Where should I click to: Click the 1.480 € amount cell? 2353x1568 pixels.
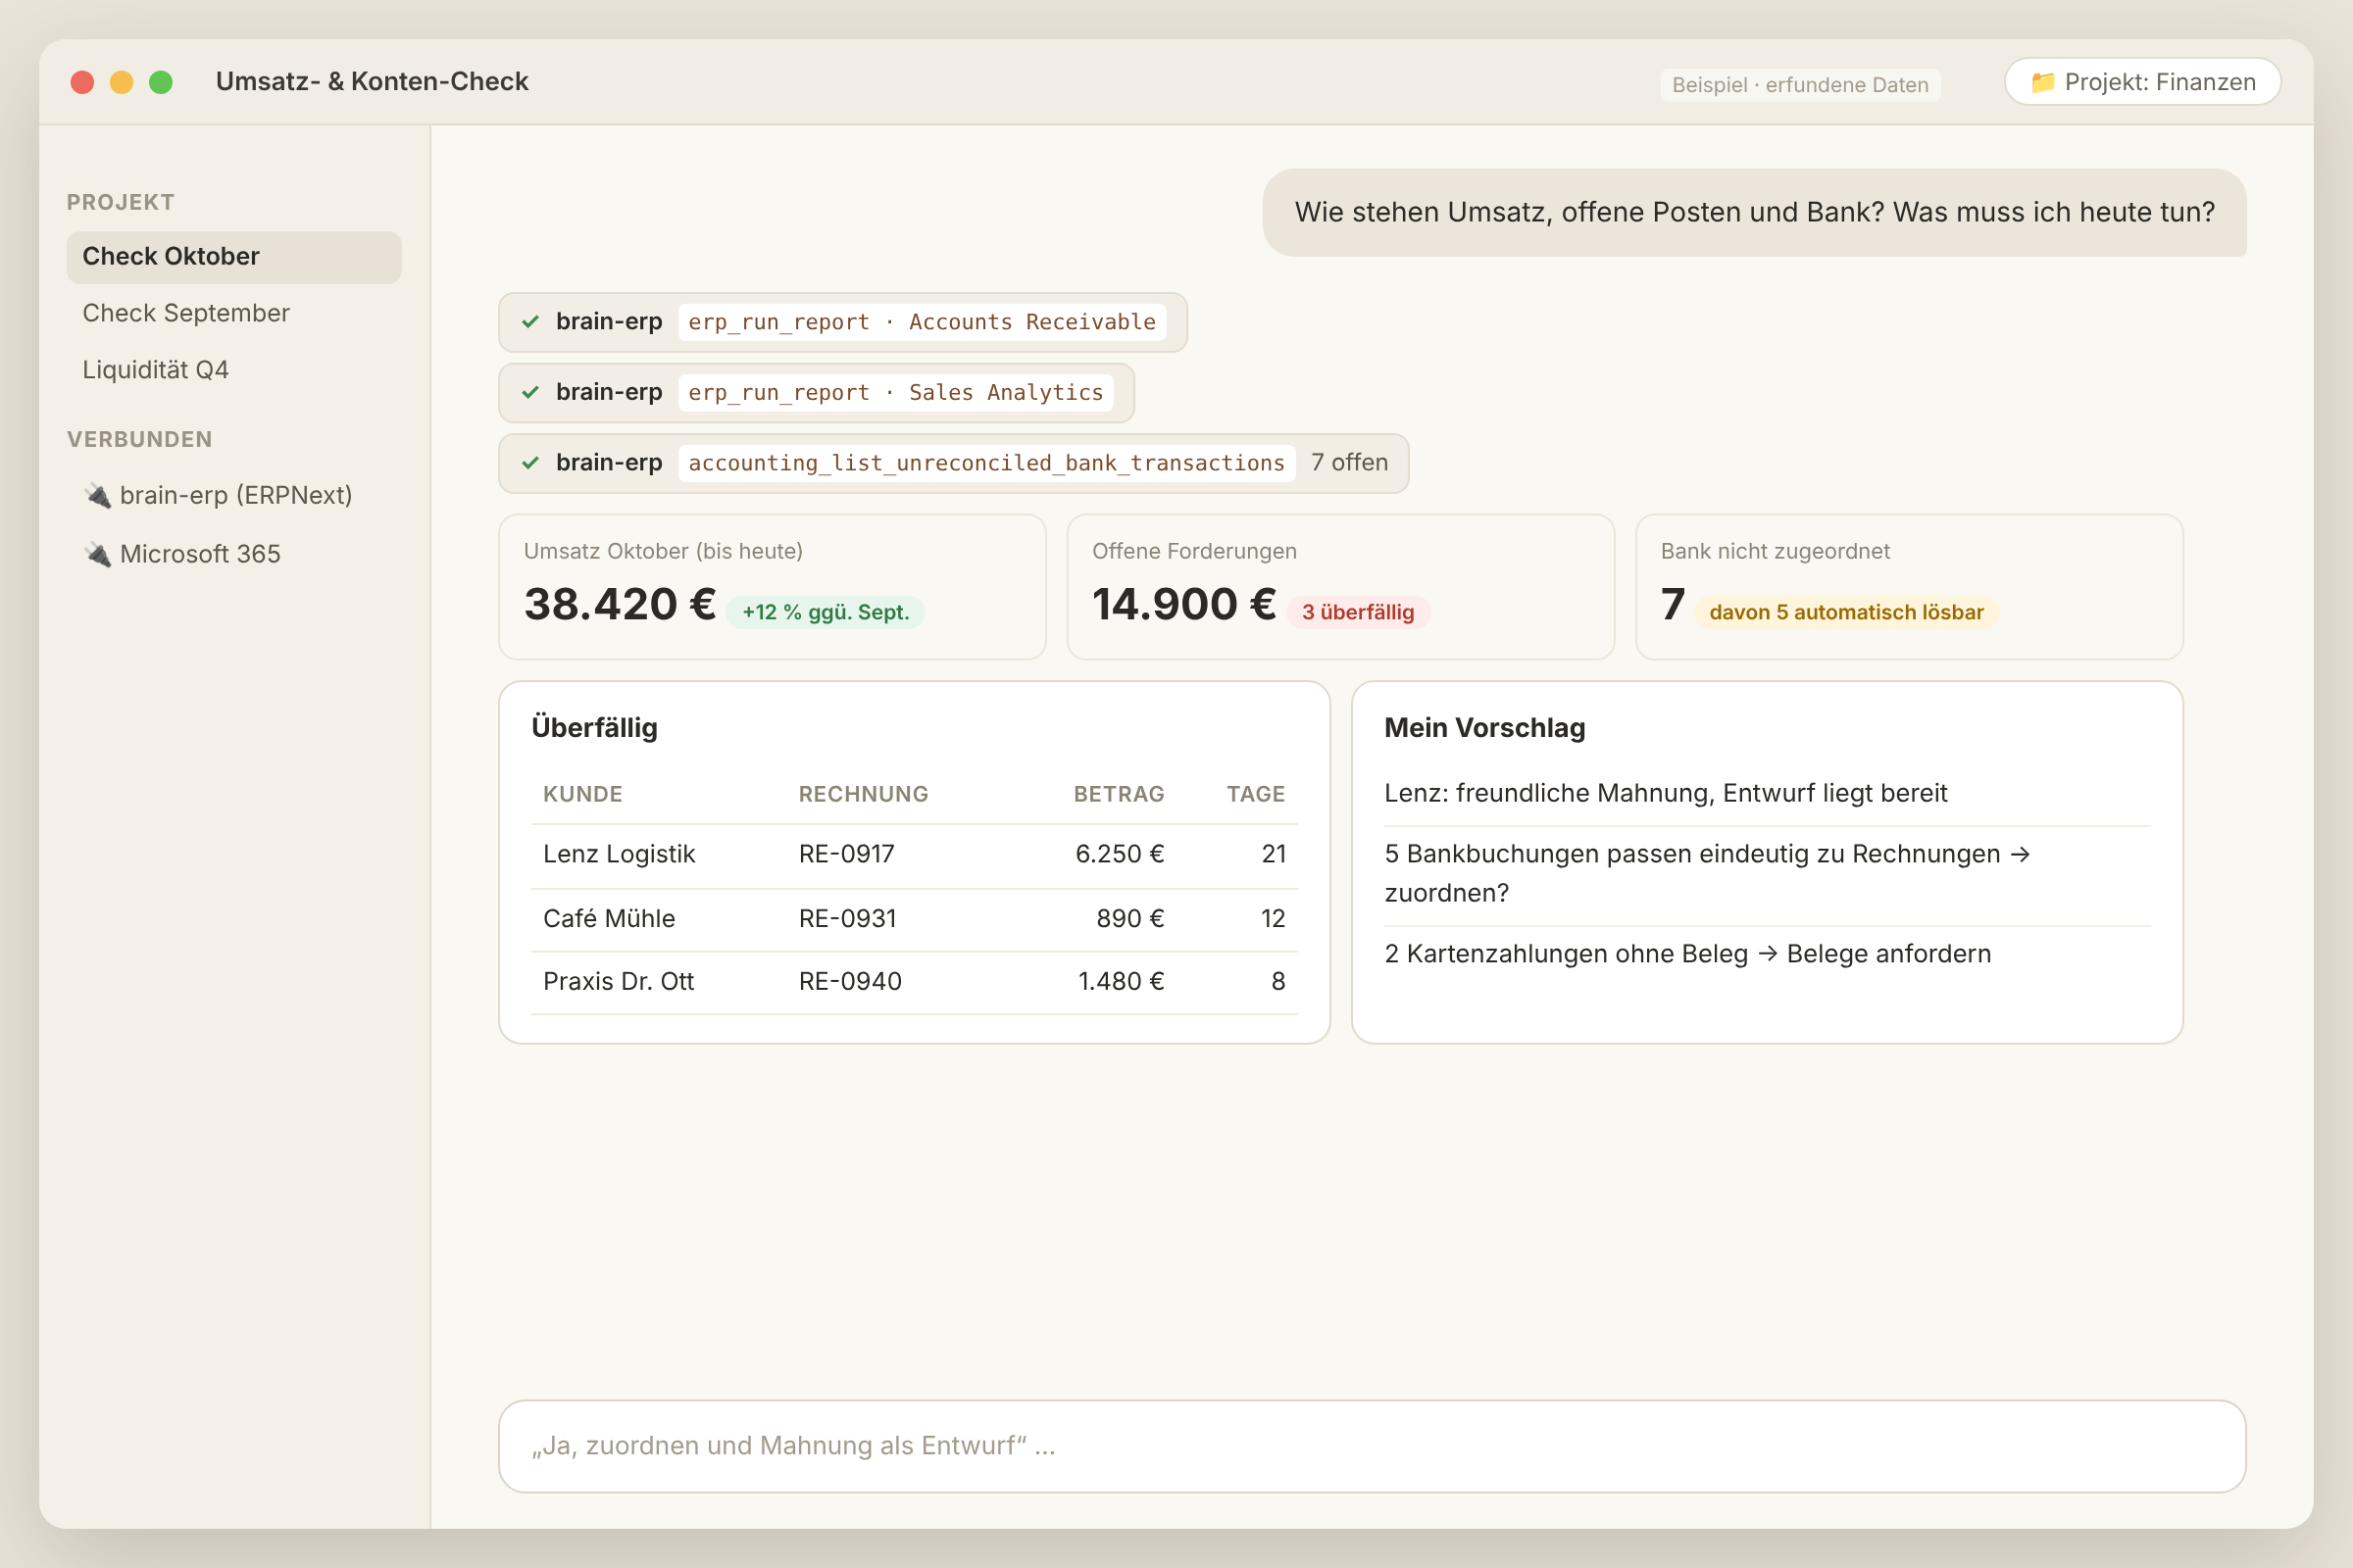1121,981
